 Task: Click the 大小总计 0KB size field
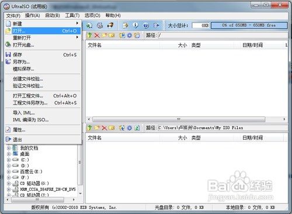point(201,26)
